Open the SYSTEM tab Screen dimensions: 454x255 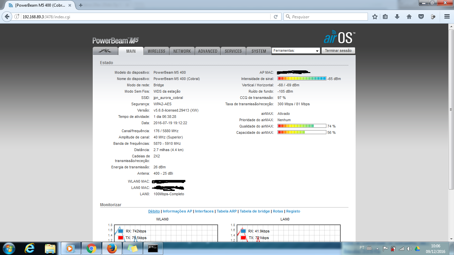tap(259, 51)
